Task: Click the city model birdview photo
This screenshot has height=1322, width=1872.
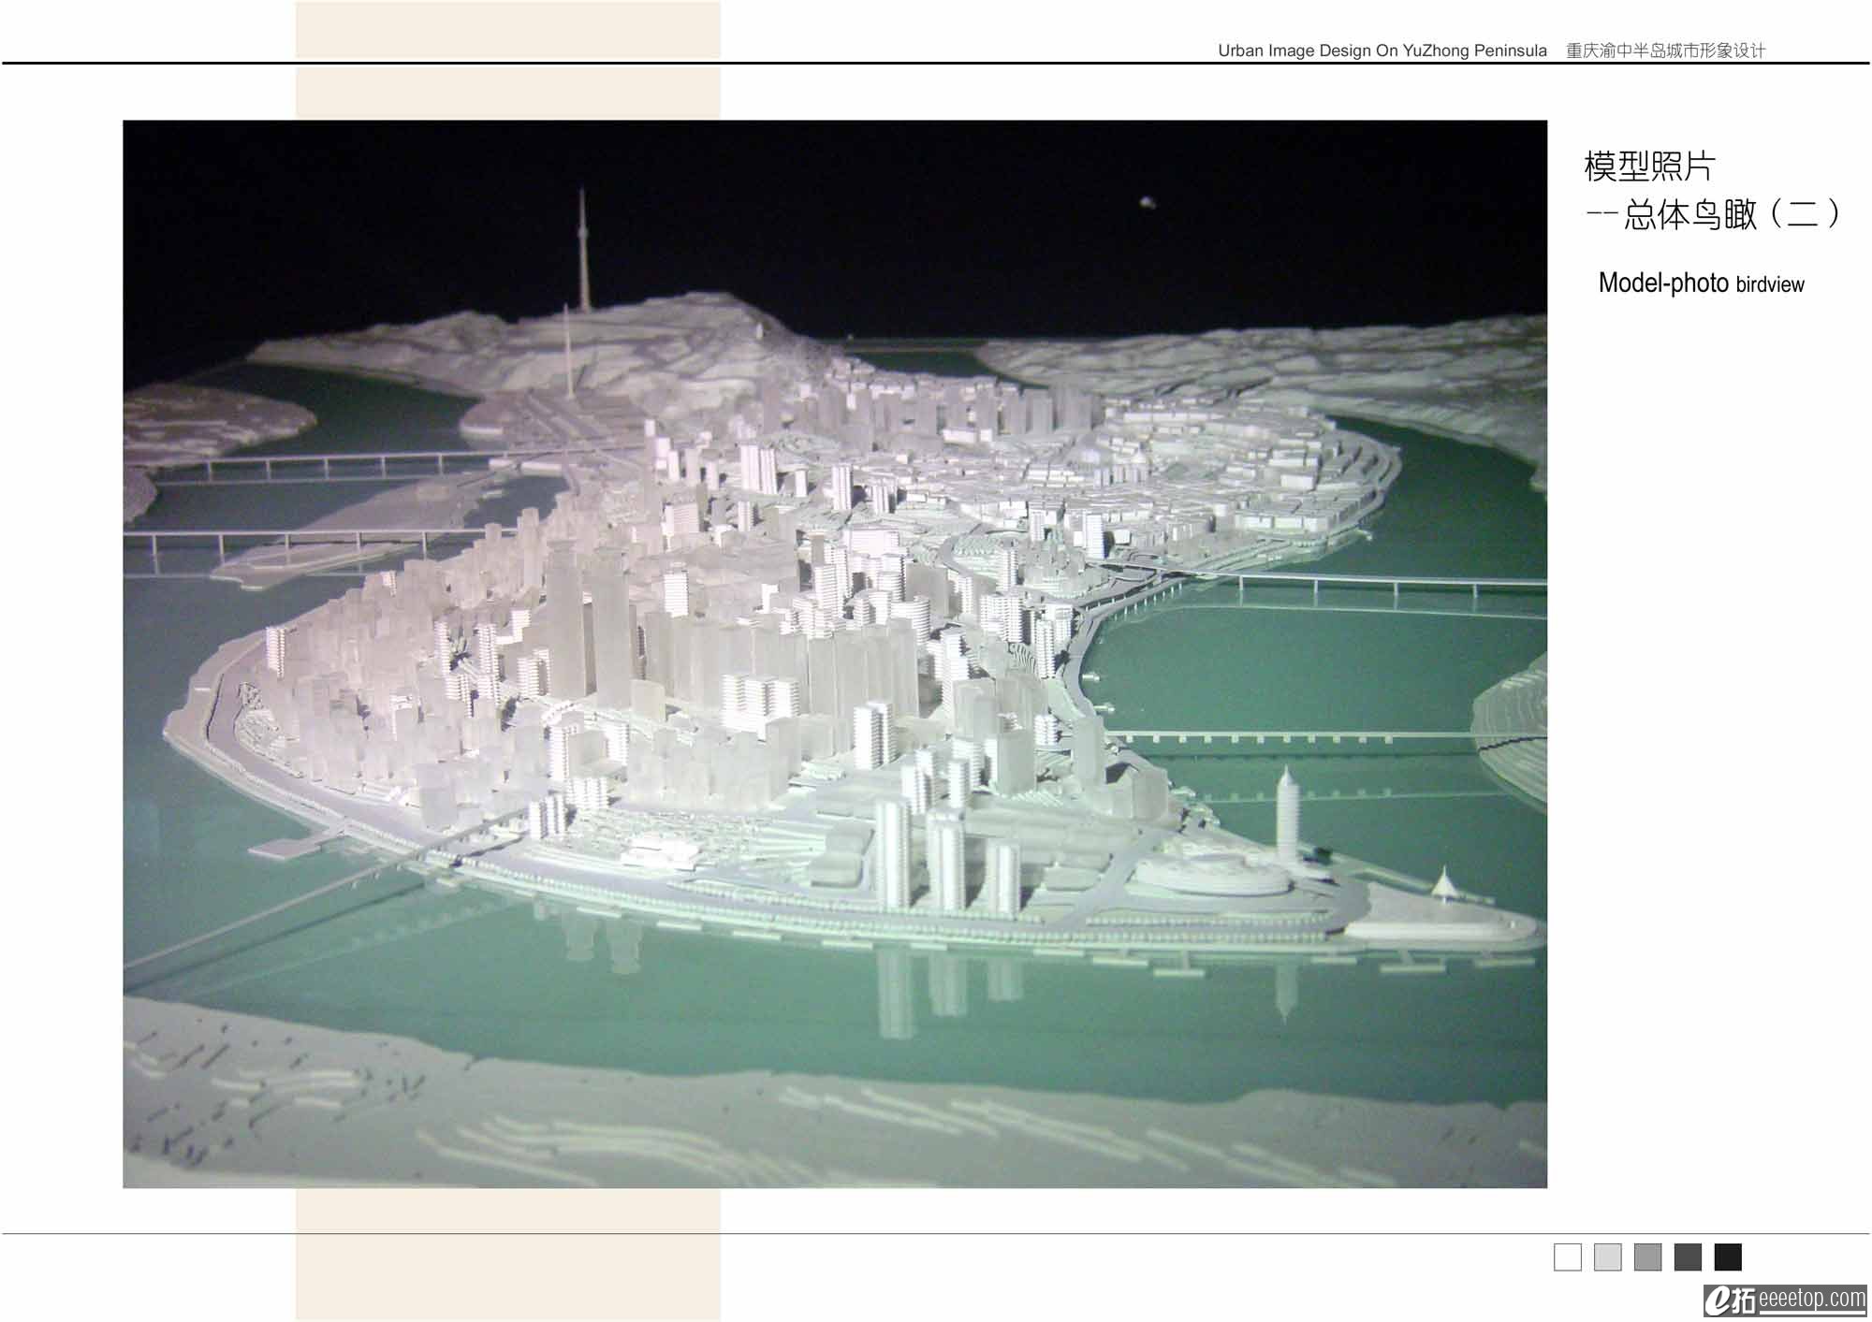Action: tap(835, 654)
